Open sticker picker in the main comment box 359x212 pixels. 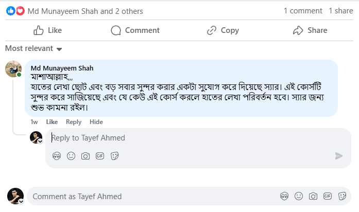click(342, 196)
